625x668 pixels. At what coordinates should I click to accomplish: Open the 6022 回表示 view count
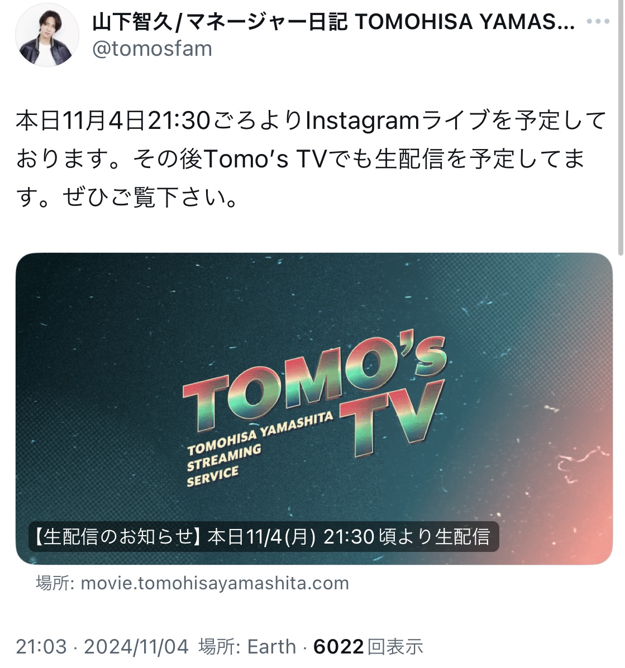(x=368, y=647)
